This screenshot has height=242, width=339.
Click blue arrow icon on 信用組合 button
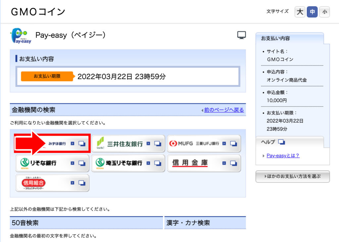73,183
